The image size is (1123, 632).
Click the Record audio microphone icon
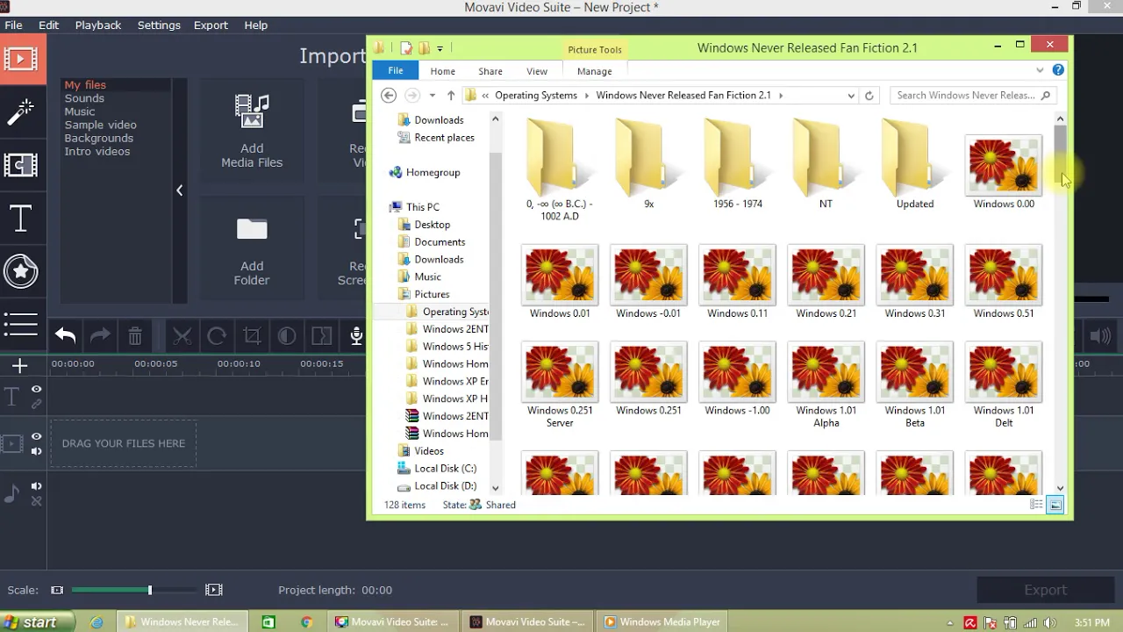click(x=356, y=335)
